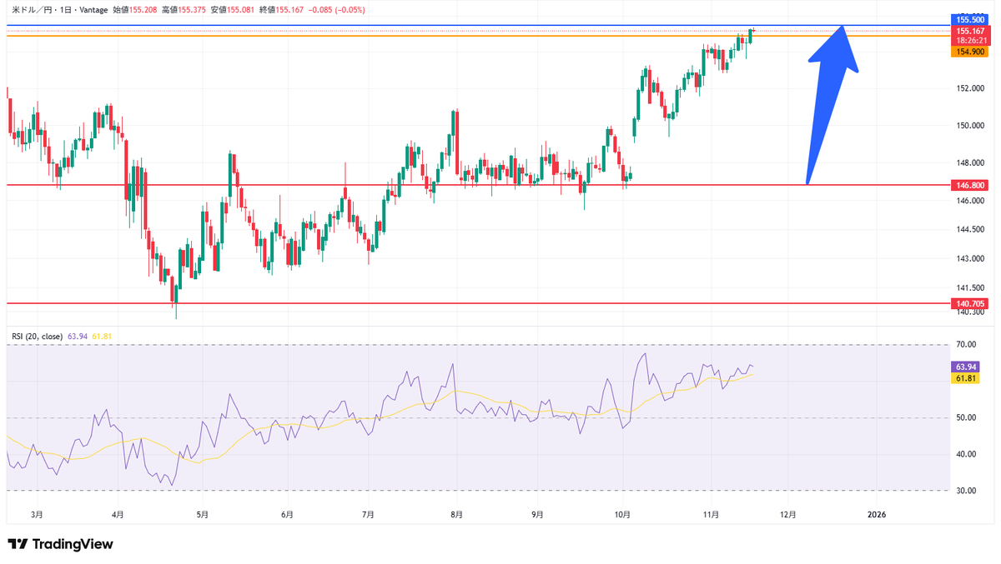Click the 70.00 RSI axis tick

967,344
